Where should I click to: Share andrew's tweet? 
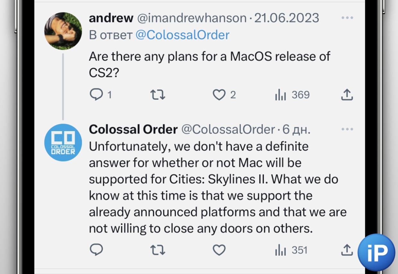(x=347, y=95)
